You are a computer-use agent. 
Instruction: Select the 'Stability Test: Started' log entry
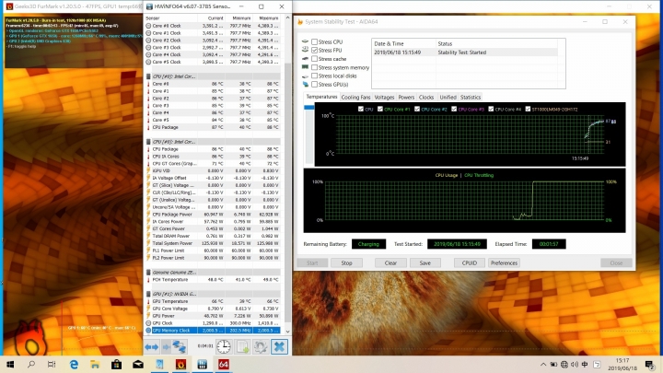click(x=465, y=52)
